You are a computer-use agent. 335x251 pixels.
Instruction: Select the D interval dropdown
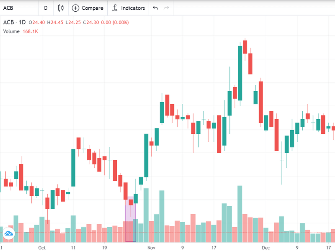coord(46,8)
